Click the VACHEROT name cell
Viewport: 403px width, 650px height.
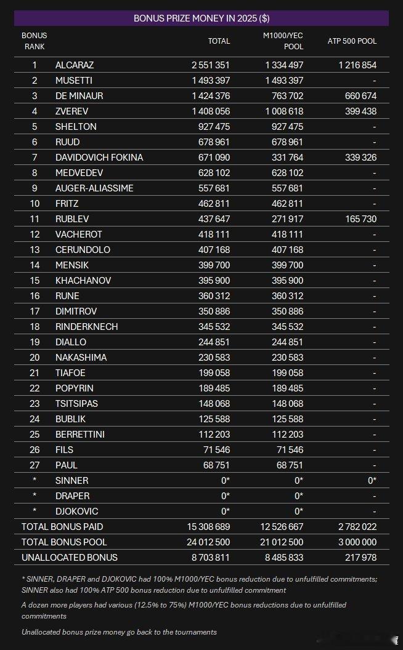78,234
